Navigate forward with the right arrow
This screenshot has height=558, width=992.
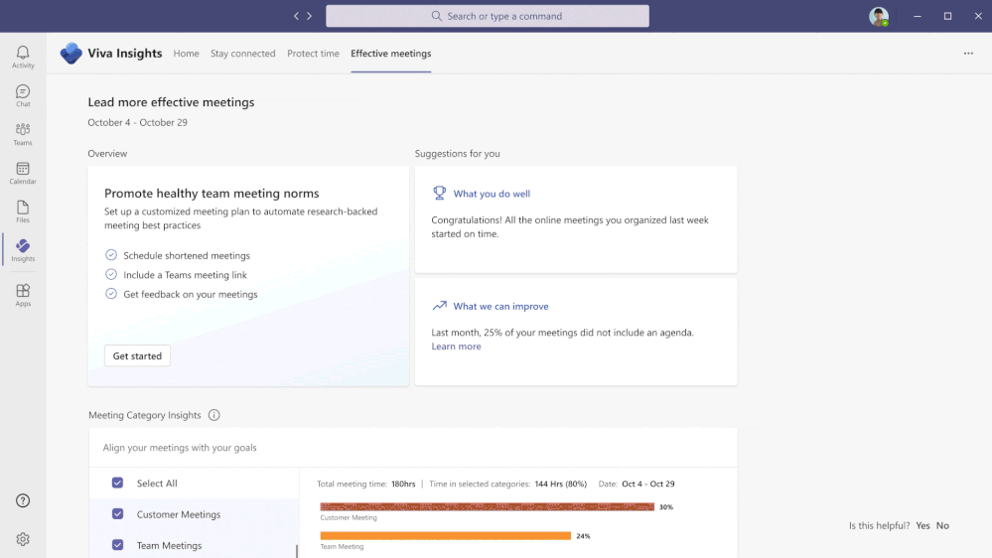point(310,16)
